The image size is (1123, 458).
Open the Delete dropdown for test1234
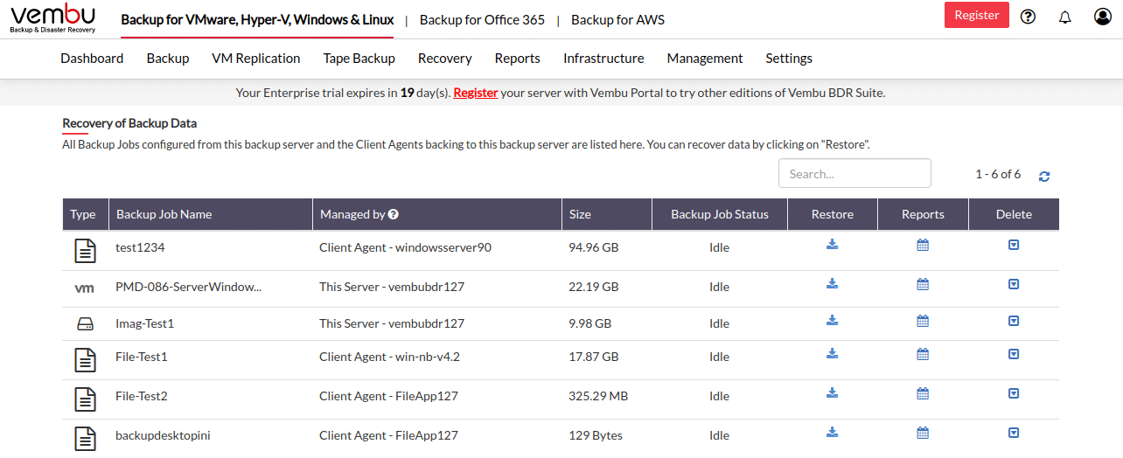pyautogui.click(x=1014, y=245)
